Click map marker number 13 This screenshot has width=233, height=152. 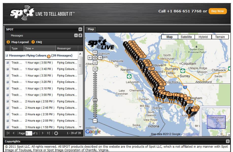click(169, 94)
